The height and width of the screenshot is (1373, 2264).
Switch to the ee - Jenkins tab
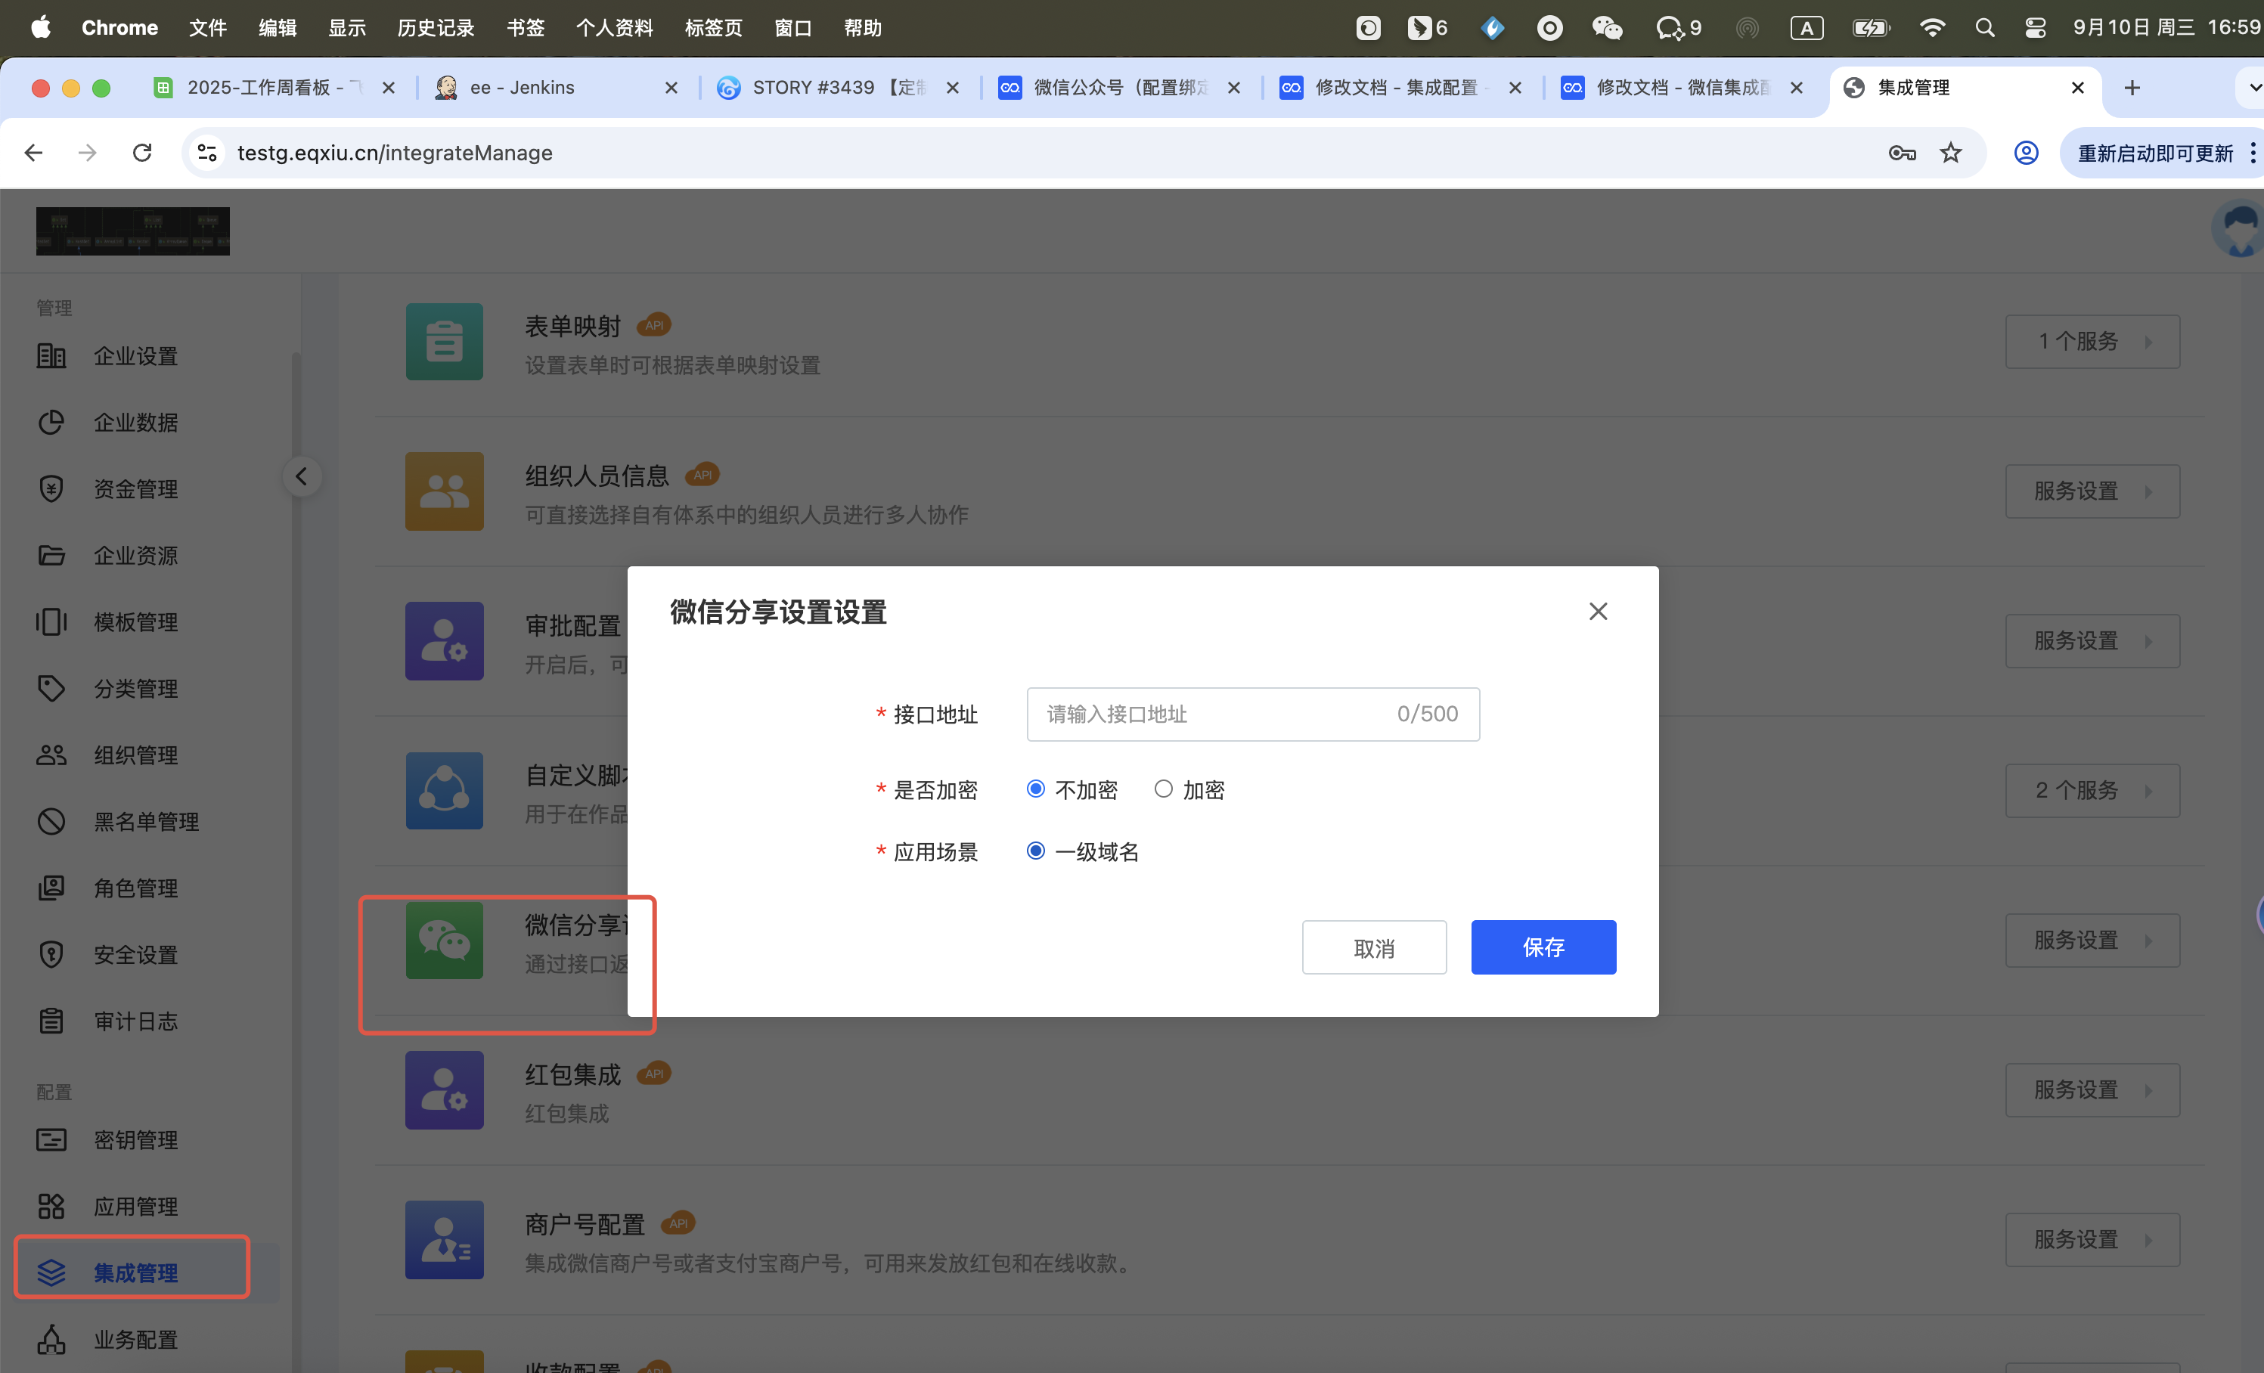point(522,87)
